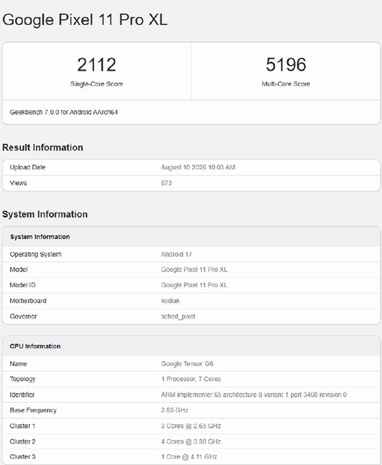Click the System Information table header

(x=40, y=237)
